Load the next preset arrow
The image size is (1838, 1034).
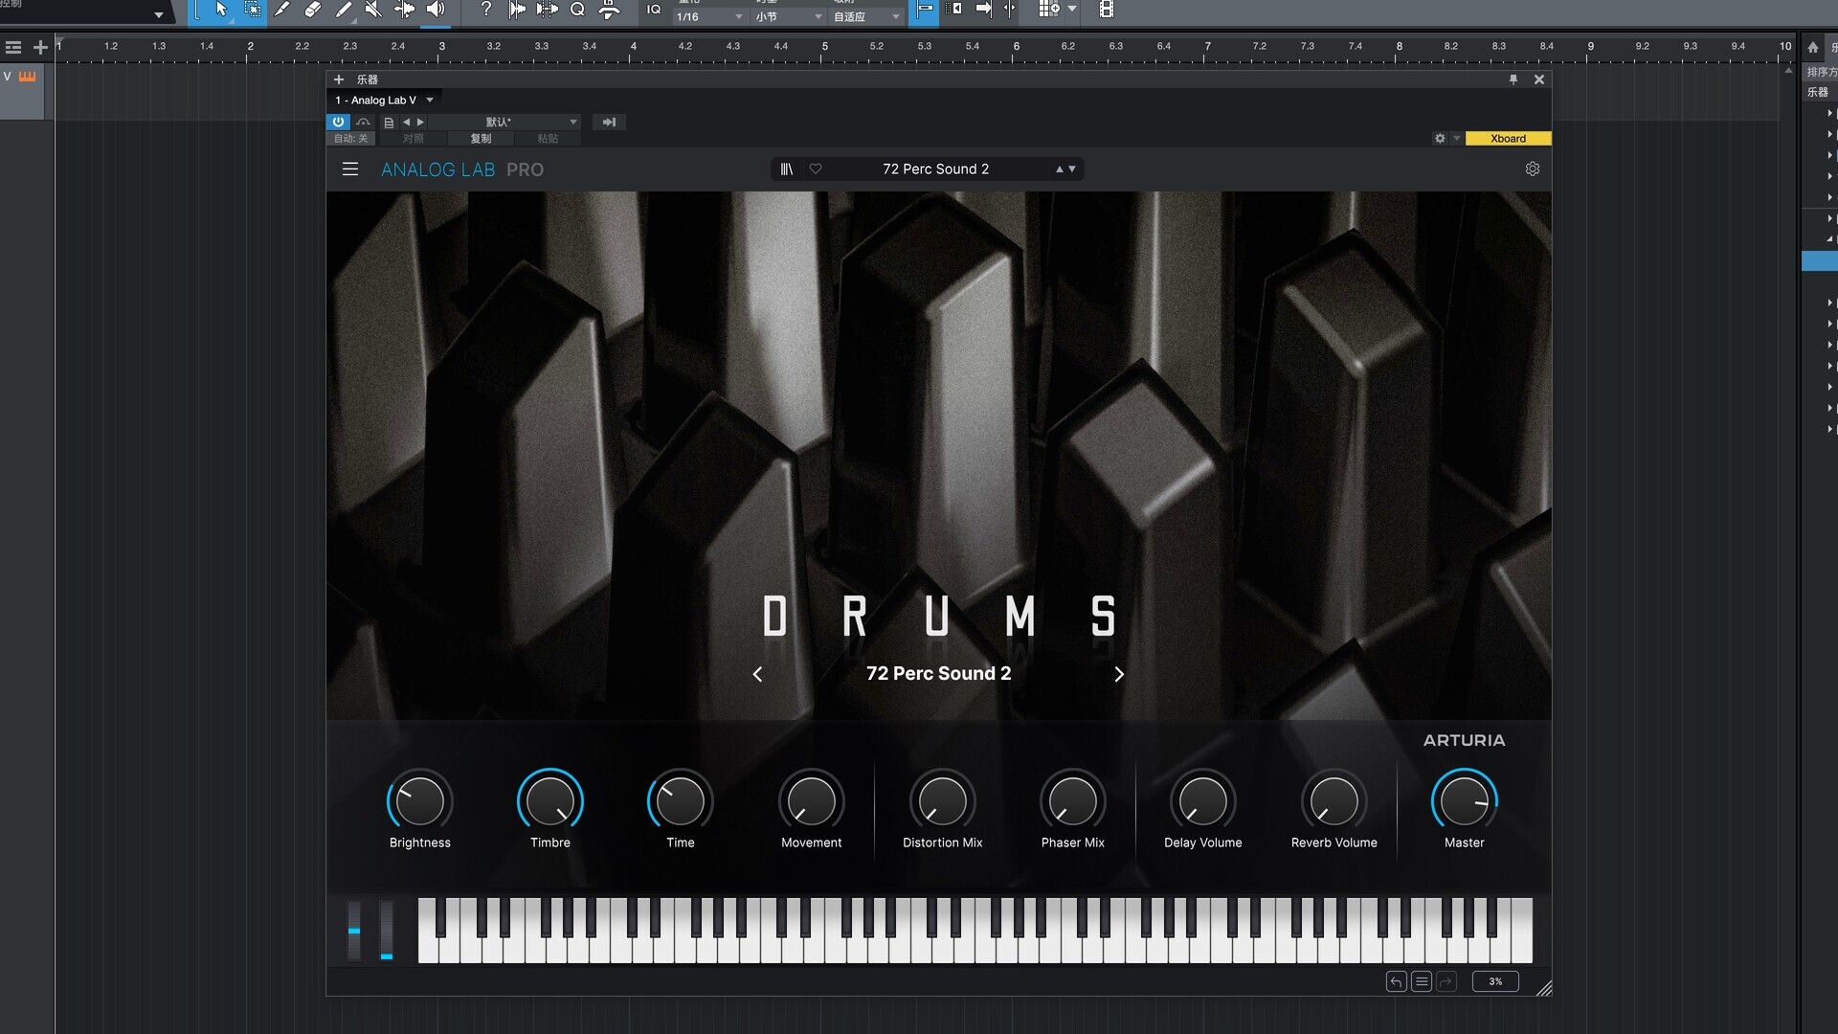(420, 123)
